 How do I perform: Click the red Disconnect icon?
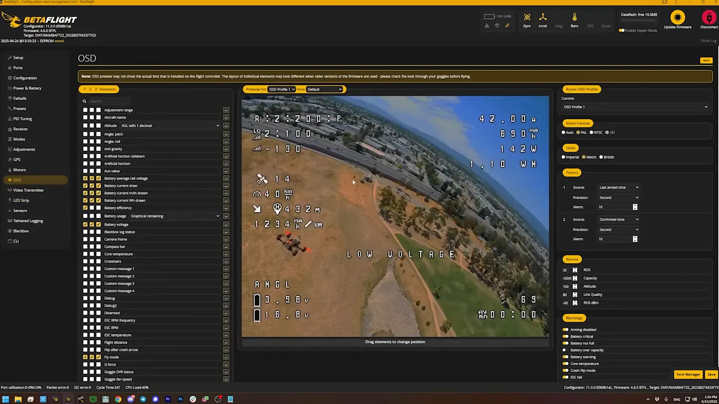[x=709, y=17]
